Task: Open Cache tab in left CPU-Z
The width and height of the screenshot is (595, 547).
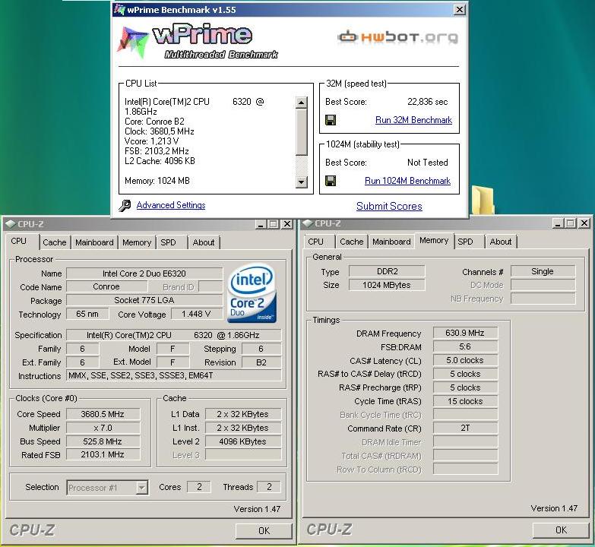Action: (55, 242)
